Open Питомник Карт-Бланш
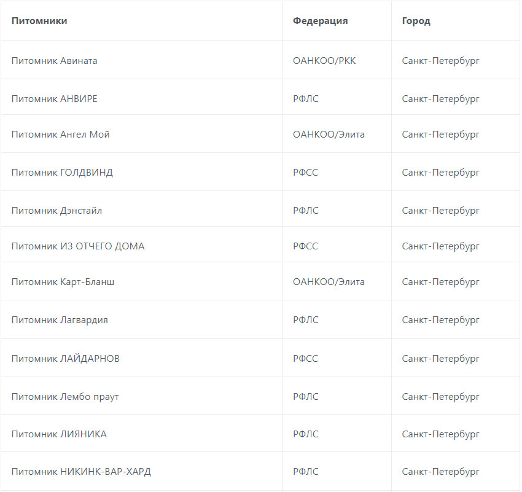522x492 pixels. (x=63, y=282)
